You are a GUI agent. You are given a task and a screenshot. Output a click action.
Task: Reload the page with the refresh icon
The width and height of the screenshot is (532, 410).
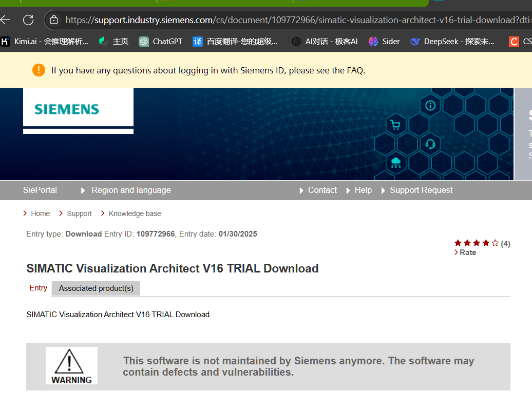(28, 20)
